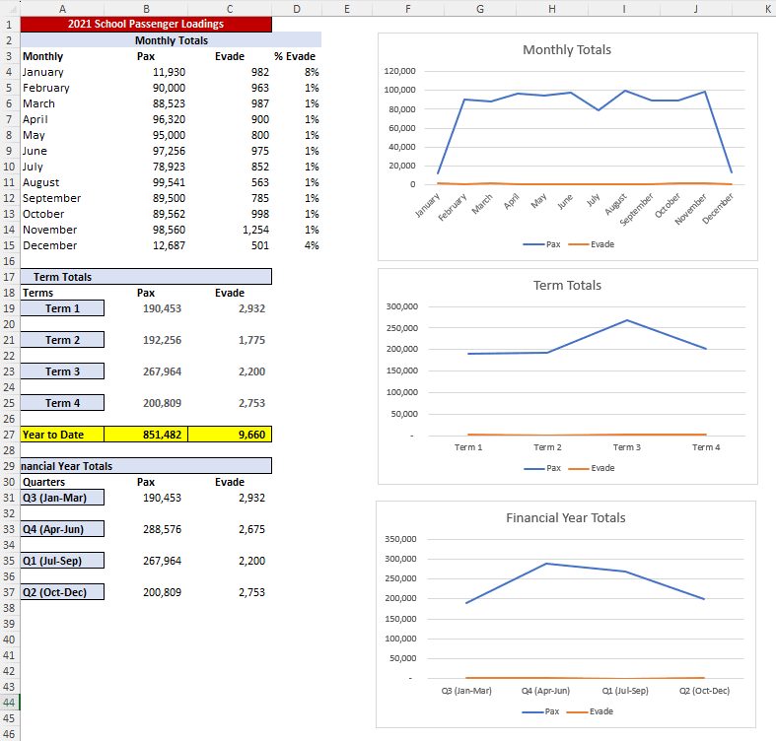Click the '% Evade' column heading
776x741 pixels.
295,56
